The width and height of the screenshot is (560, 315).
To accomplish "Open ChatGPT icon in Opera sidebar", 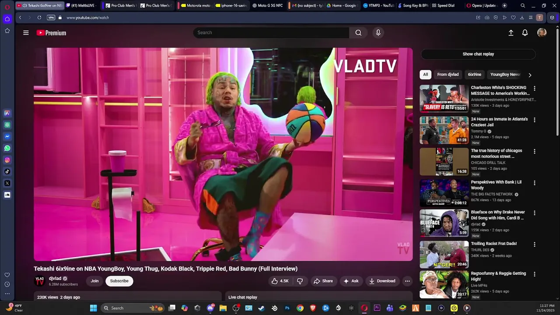I will click(7, 125).
